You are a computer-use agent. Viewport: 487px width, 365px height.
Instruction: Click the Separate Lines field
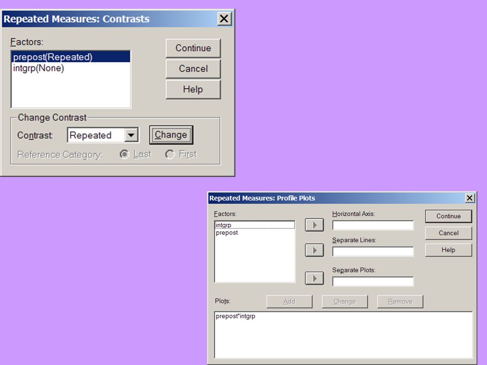point(373,251)
